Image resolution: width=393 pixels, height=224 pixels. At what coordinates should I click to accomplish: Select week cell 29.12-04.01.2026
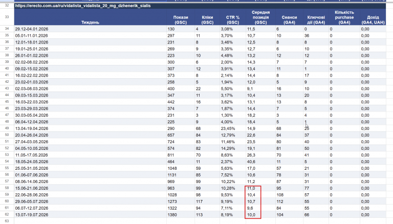click(x=90, y=29)
